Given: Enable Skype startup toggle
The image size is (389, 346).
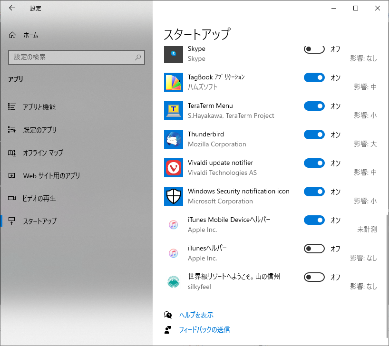Looking at the screenshot, I should (314, 49).
